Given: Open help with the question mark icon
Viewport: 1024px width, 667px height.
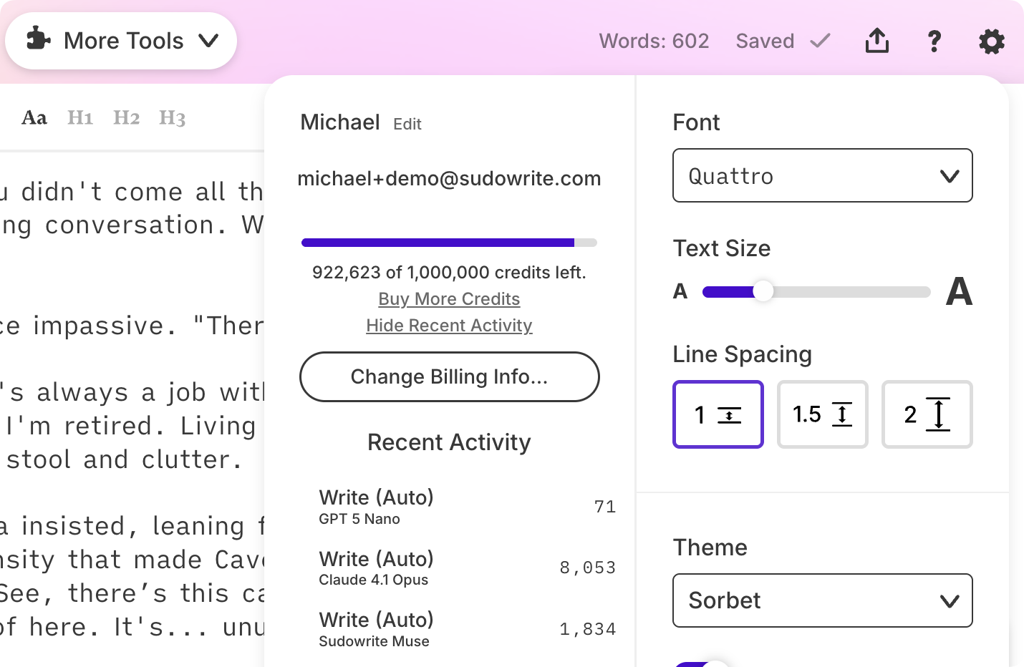Looking at the screenshot, I should [x=934, y=41].
